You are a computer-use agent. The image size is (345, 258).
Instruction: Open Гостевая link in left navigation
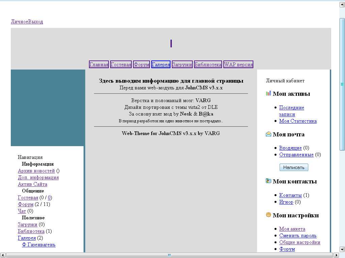28,198
